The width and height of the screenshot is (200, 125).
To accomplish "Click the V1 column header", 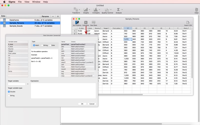I will tap(128, 28).
